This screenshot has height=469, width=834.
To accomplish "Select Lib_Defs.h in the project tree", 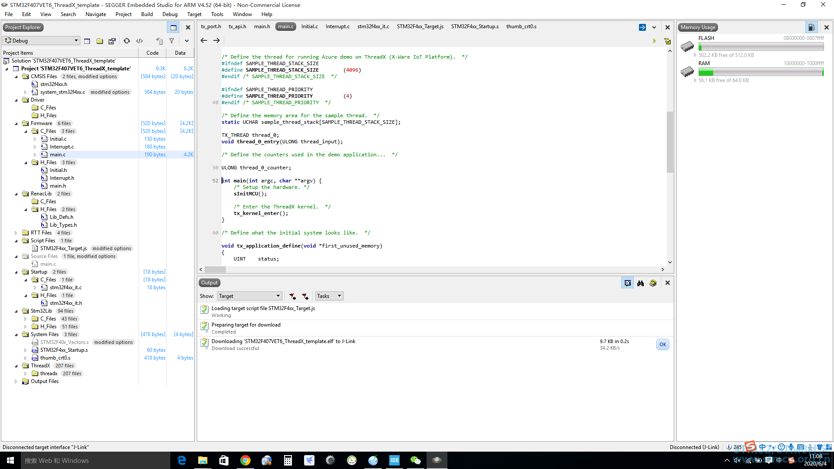I will 61,217.
